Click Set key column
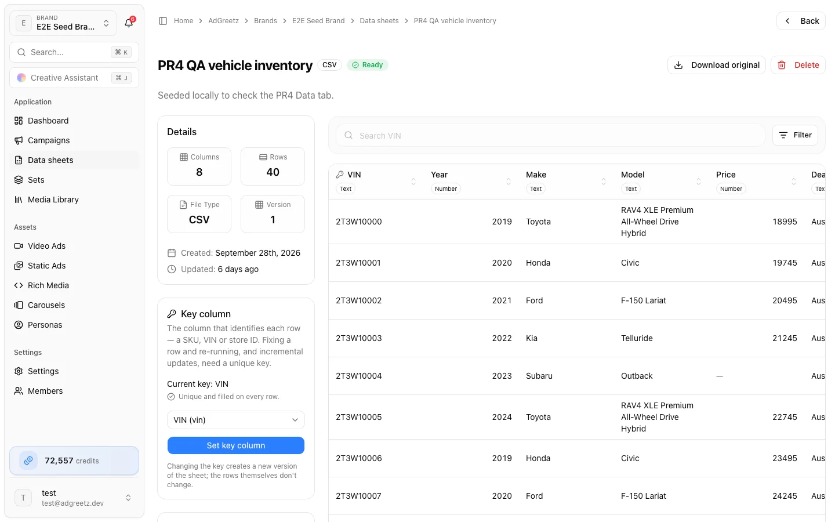Screen dimensions: 835x522 (x=236, y=445)
